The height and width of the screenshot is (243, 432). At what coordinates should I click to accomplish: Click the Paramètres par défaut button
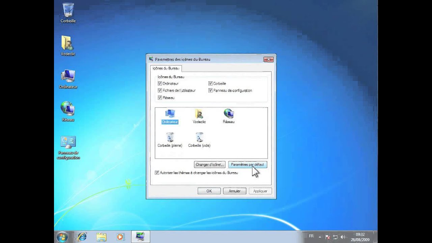tap(248, 165)
